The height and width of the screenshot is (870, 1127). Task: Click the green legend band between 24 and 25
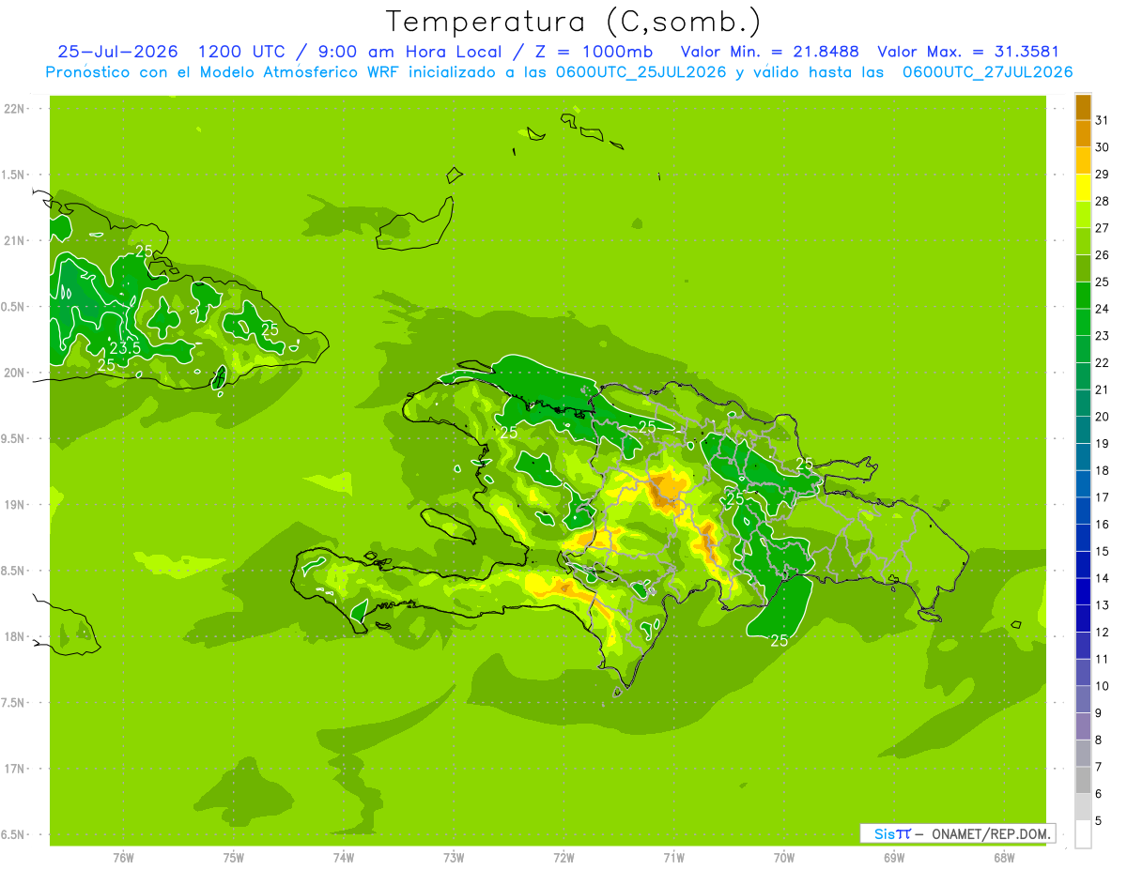tap(1083, 294)
